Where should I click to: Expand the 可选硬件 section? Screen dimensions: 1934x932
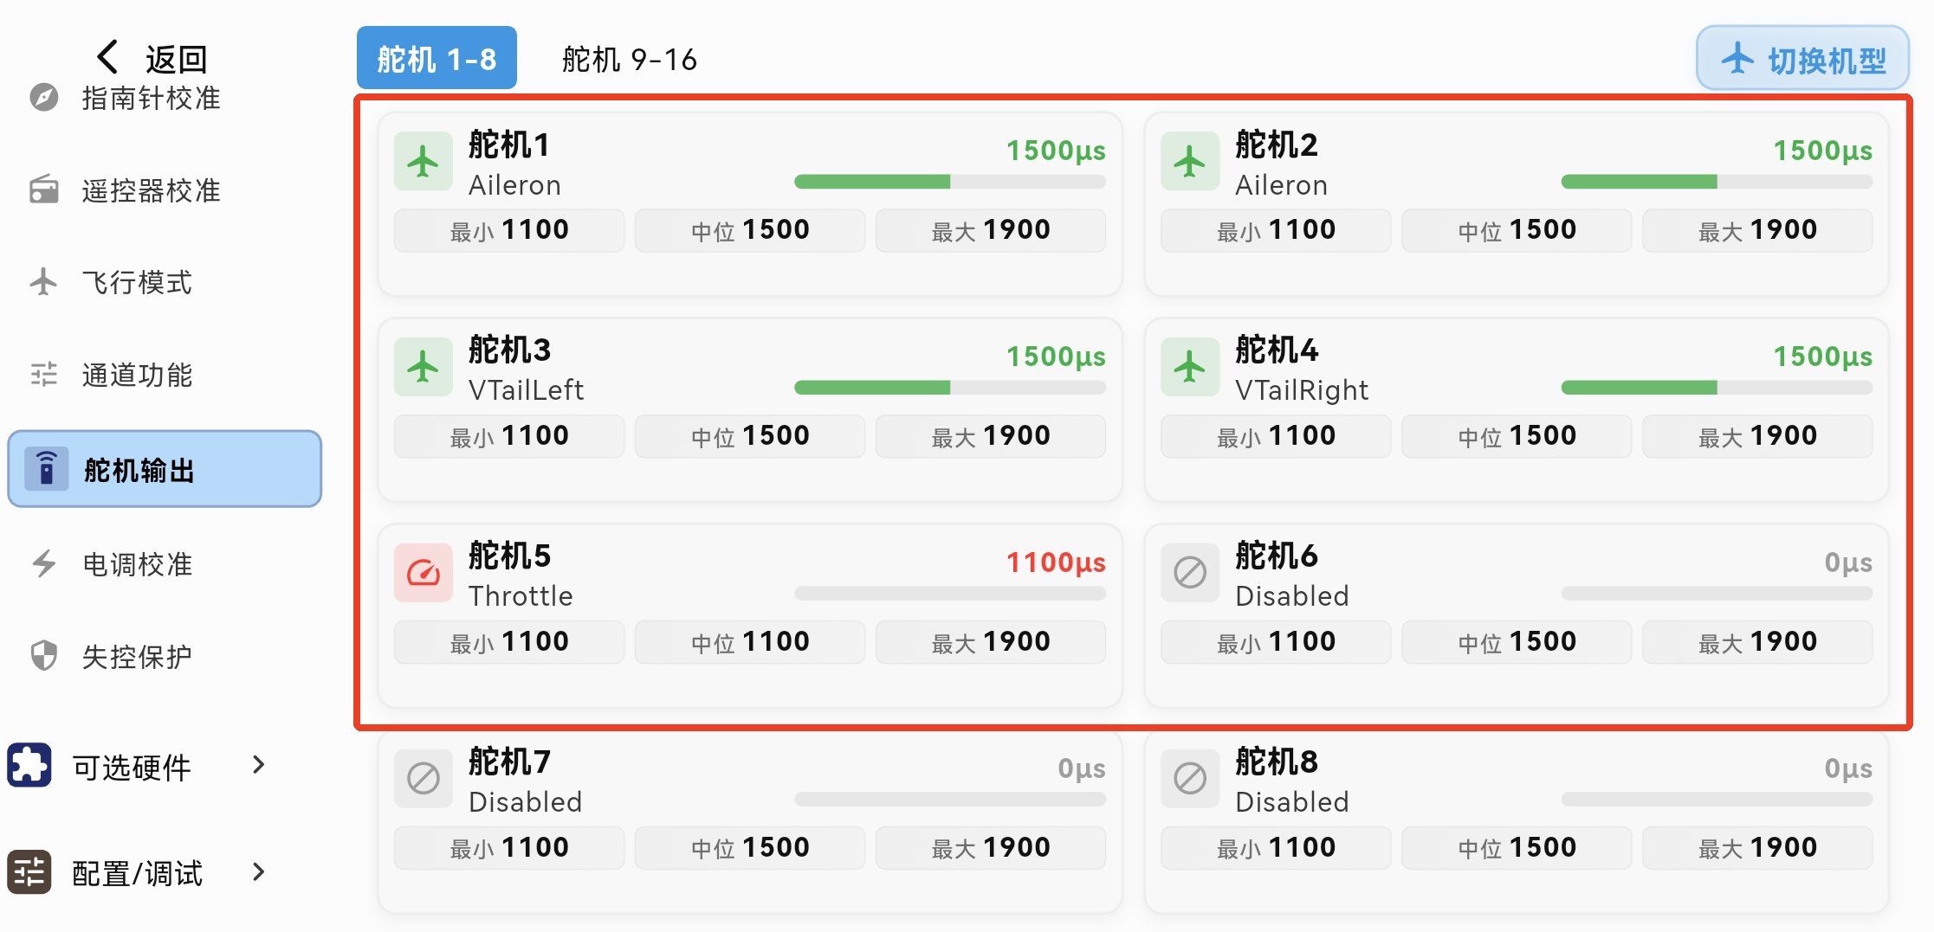258,765
